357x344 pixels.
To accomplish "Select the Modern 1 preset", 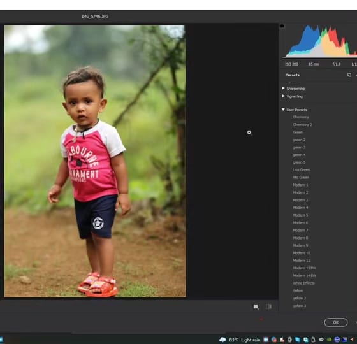I will [300, 185].
